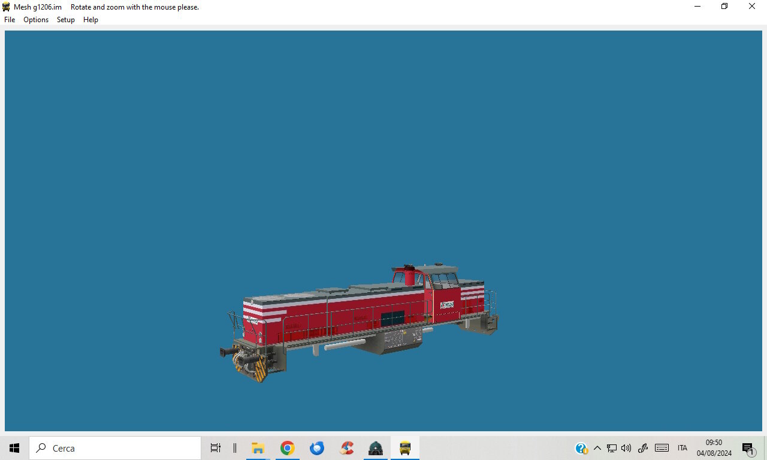The image size is (767, 460).
Task: Open the notification center icon
Action: point(748,448)
